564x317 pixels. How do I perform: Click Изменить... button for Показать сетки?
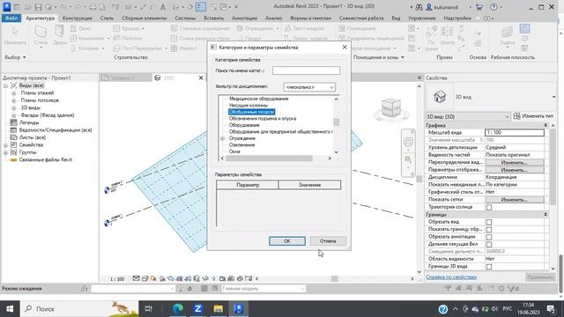[514, 200]
